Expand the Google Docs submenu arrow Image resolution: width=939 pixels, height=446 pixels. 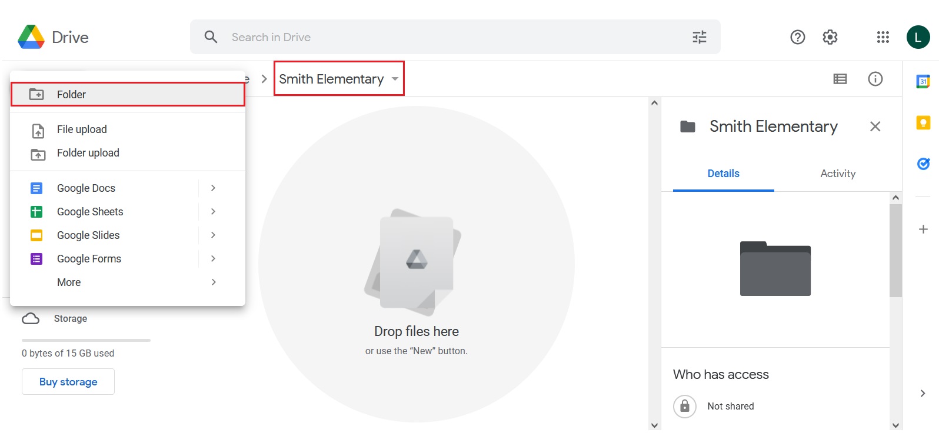(213, 188)
